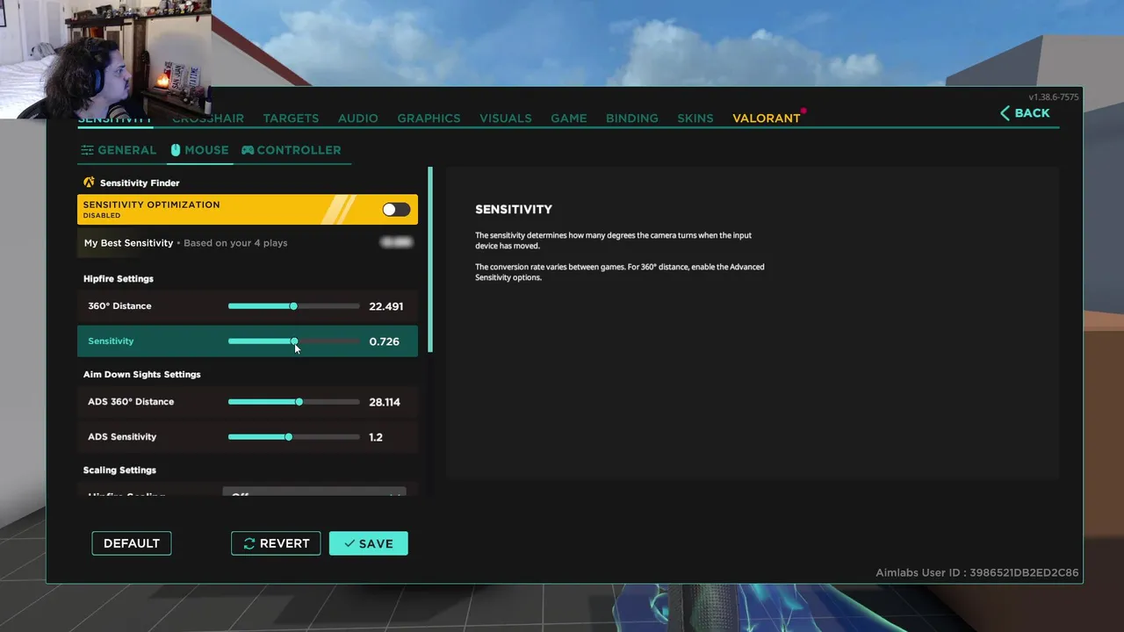
Task: Open the Valorant tab
Action: coord(767,118)
